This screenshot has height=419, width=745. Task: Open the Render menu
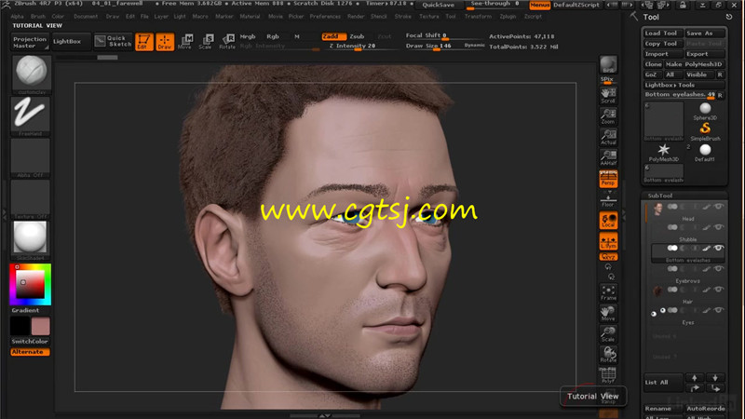[x=356, y=17]
